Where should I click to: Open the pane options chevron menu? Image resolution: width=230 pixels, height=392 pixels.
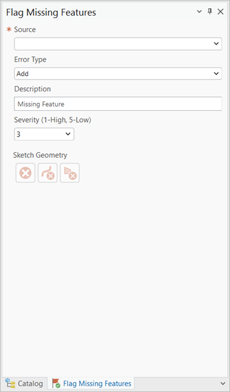point(199,11)
